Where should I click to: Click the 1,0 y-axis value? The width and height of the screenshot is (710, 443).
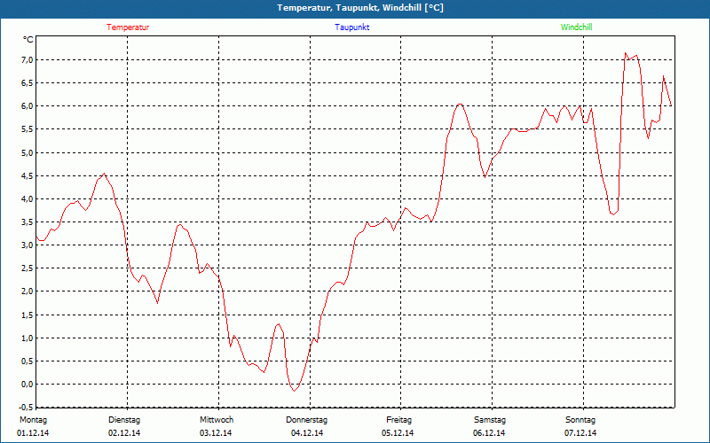point(27,338)
